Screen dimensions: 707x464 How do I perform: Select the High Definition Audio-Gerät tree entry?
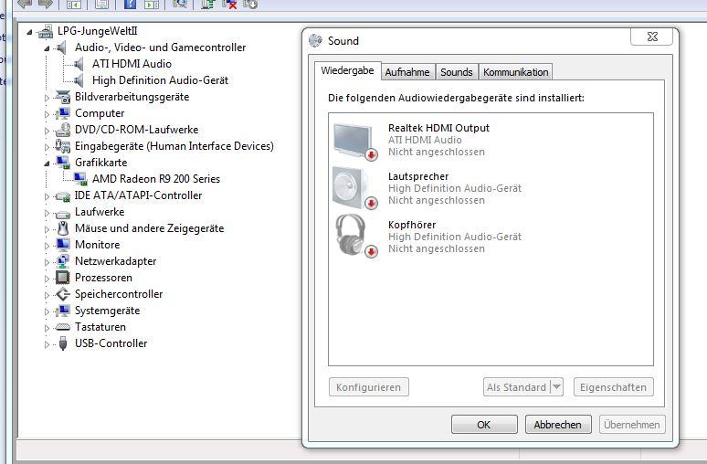pos(160,80)
